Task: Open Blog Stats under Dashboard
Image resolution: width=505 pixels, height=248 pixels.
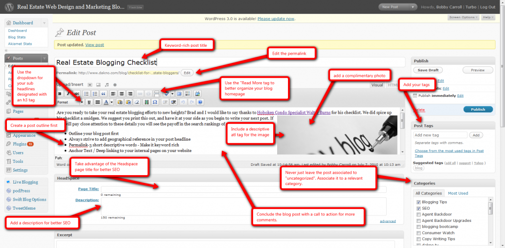Action: (17, 37)
